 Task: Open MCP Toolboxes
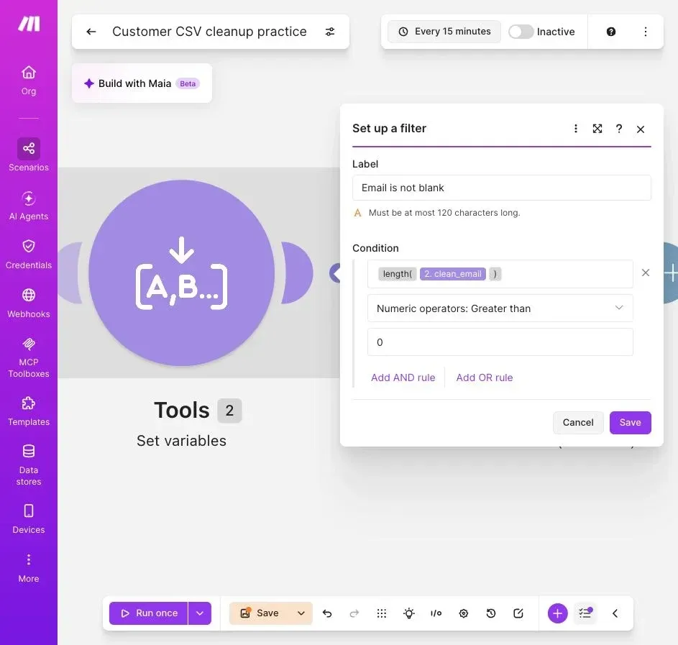[29, 358]
